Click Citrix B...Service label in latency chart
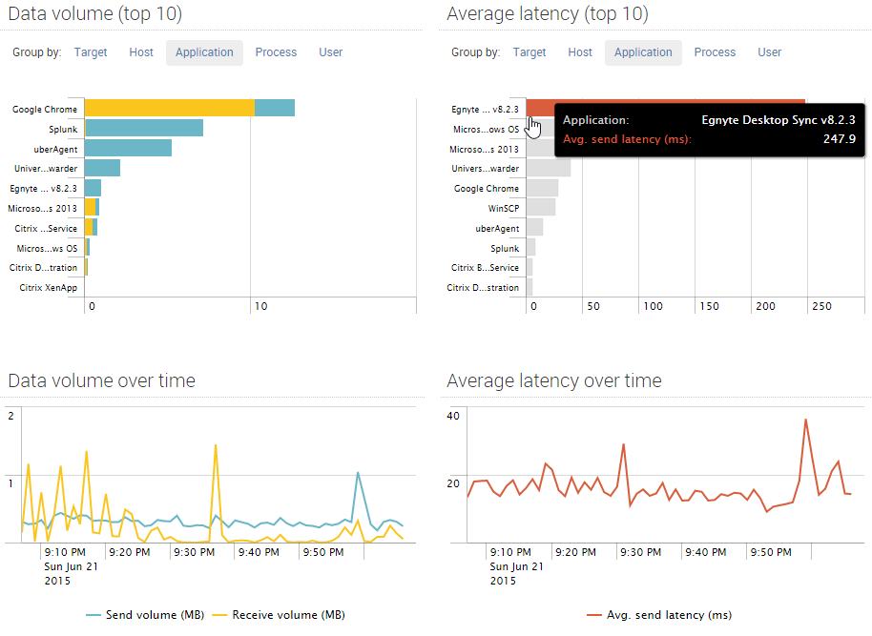Screen dimensions: 872x636 tap(485, 267)
